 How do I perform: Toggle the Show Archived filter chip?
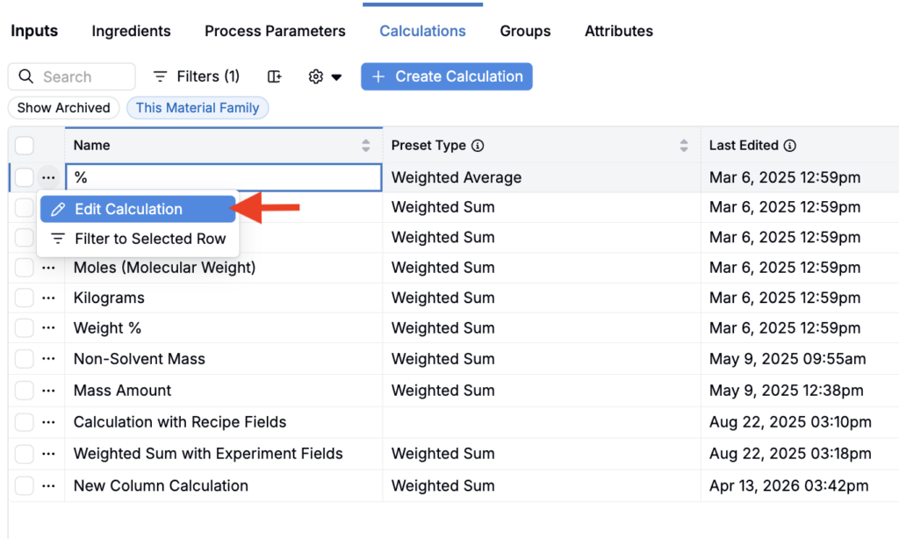pos(63,108)
